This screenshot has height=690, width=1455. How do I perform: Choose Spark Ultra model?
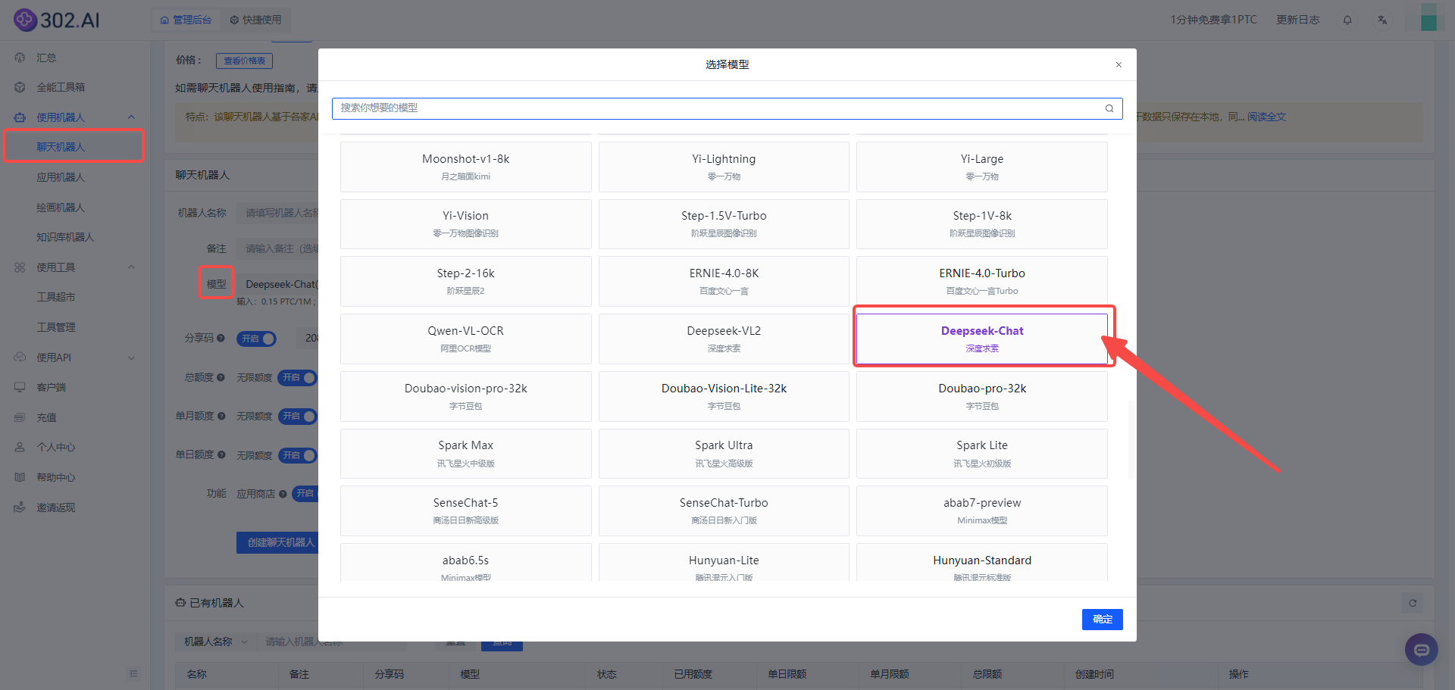click(x=724, y=454)
